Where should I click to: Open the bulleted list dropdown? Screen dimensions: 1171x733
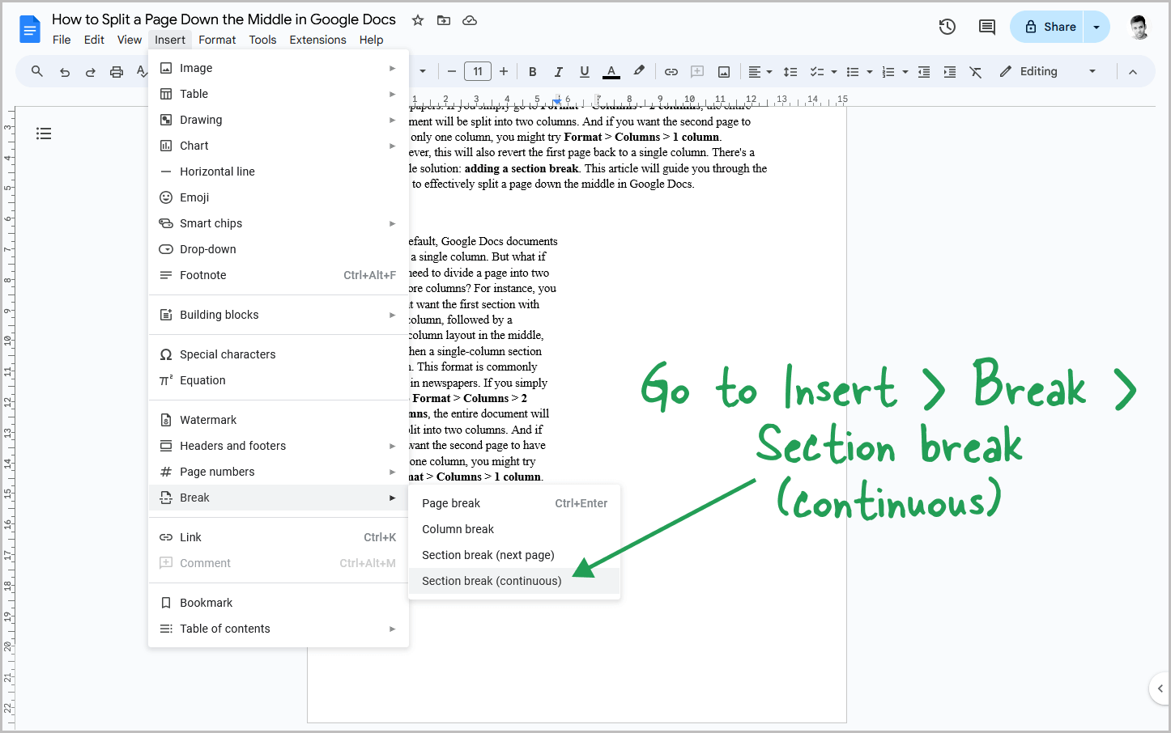click(x=859, y=72)
